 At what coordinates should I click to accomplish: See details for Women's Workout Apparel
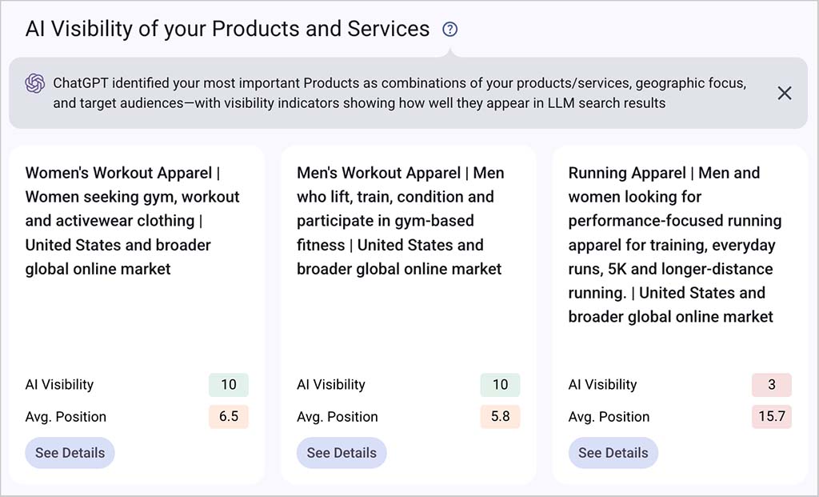(x=70, y=452)
